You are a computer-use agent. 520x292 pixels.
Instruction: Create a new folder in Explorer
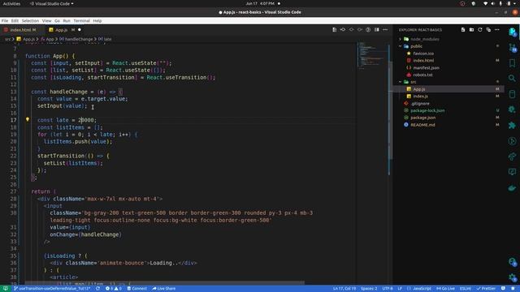[x=471, y=30]
